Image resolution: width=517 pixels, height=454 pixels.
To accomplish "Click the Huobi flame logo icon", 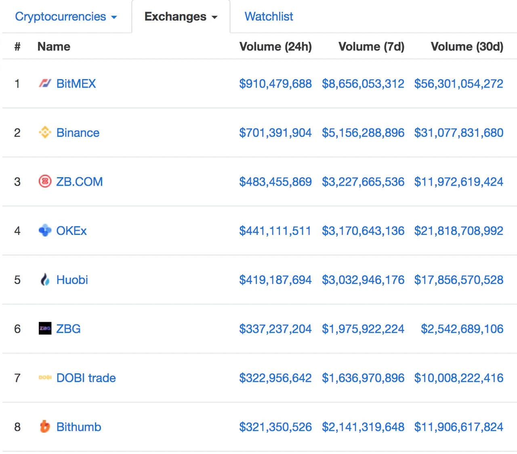I will click(x=45, y=280).
